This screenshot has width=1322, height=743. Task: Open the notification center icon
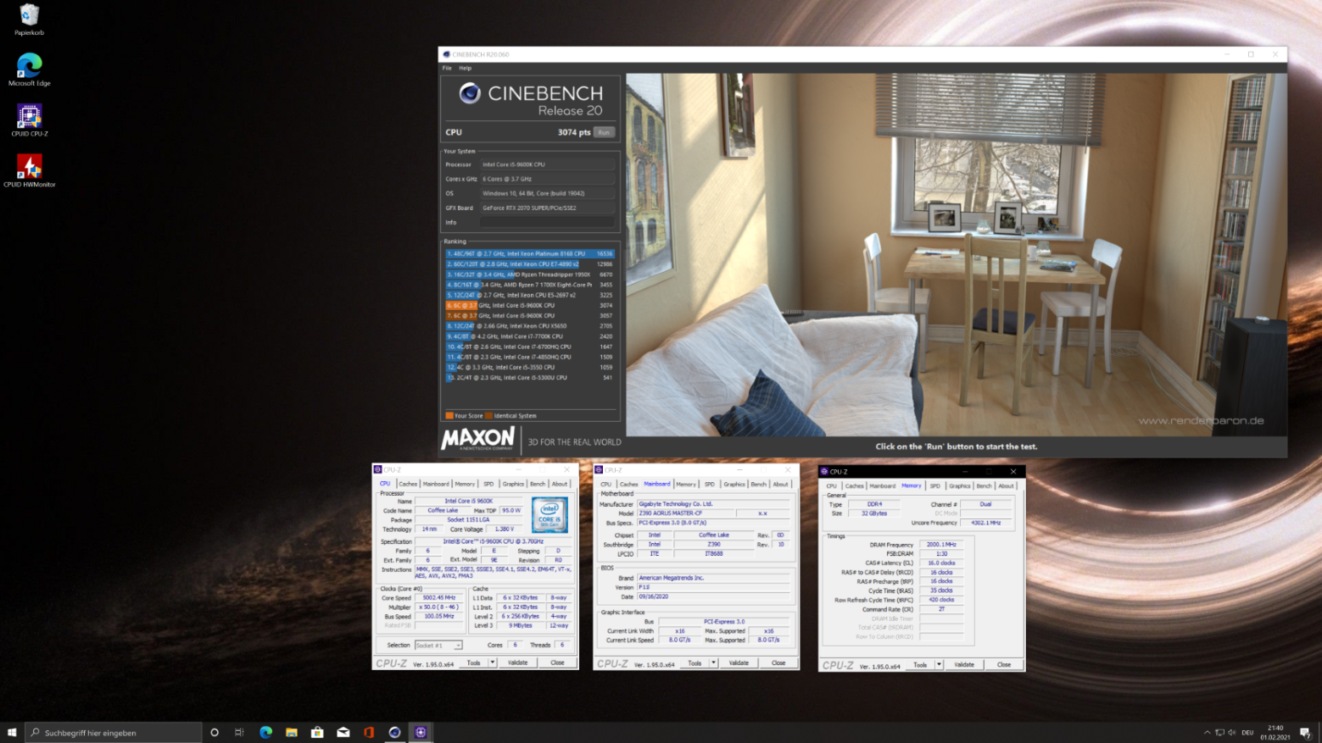click(1305, 732)
